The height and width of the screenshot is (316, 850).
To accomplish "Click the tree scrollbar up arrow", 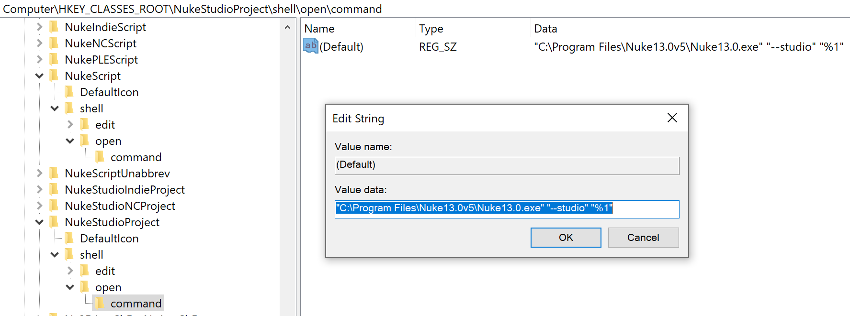I will (287, 27).
